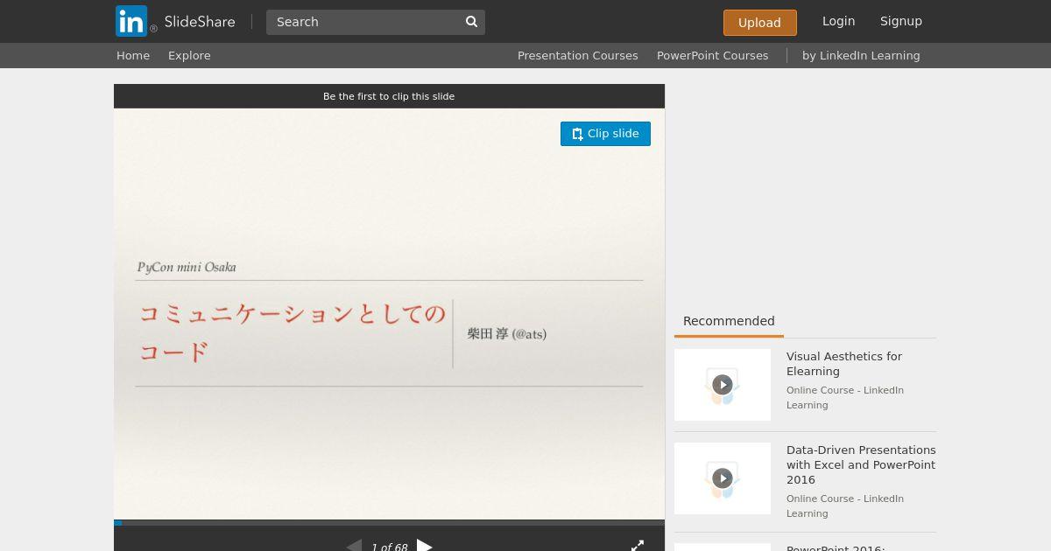Open Visual Aesthetics for Elearning thumbnail
Viewport: 1051px width, 551px height.
point(723,385)
